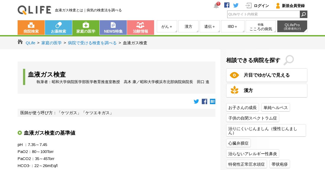Click the ログイン login link
This screenshot has height=170, width=325.
(x=257, y=6)
